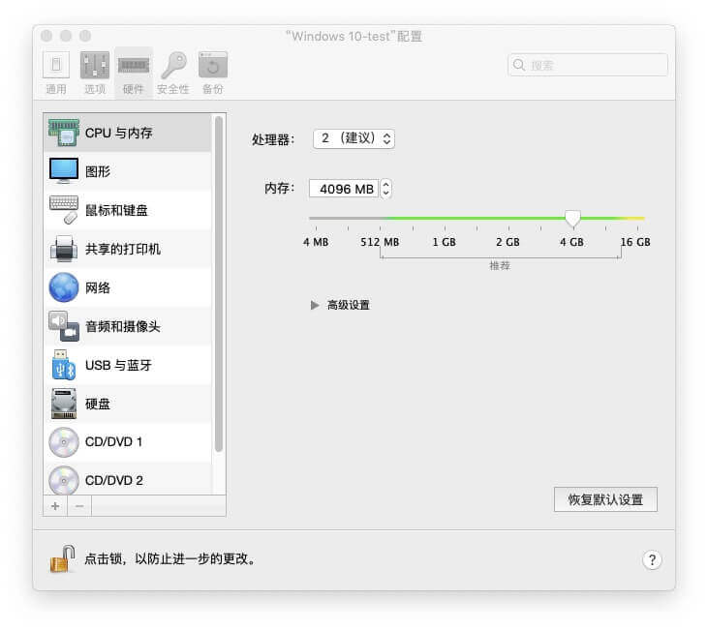Click the memory slider thumb at 4 GB
This screenshot has height=631, width=708.
tap(572, 219)
